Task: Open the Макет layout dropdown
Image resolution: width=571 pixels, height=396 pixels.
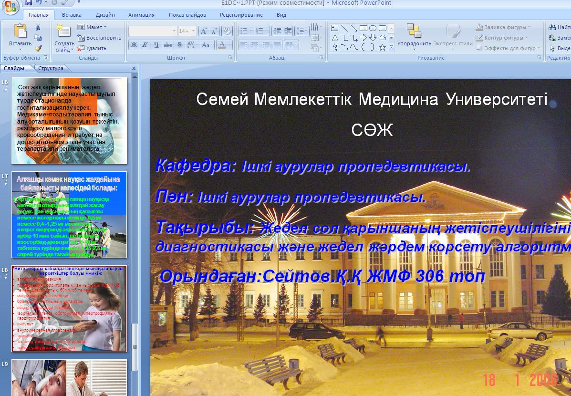Action: 92,27
